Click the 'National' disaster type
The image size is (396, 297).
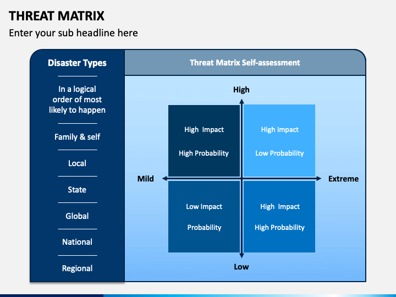(x=77, y=242)
